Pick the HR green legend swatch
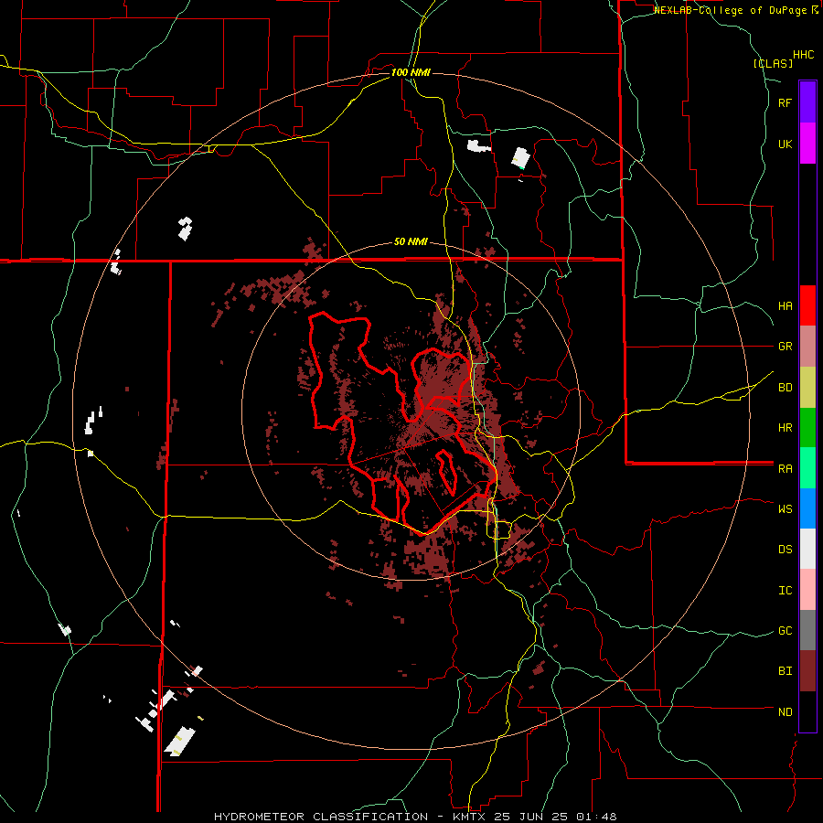Screen dimensions: 823x823 [x=807, y=428]
